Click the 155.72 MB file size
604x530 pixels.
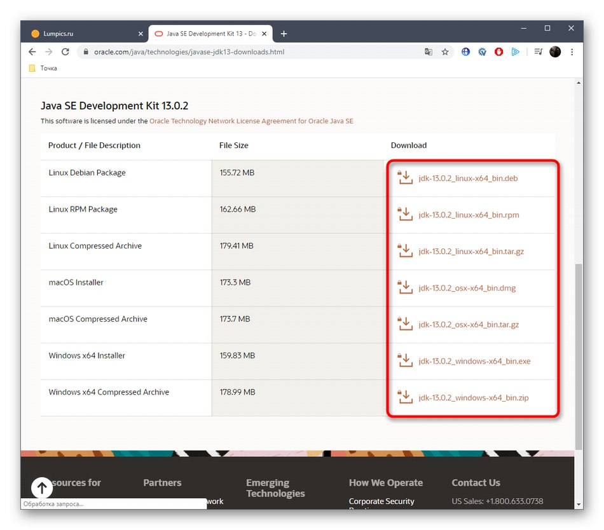click(x=237, y=173)
